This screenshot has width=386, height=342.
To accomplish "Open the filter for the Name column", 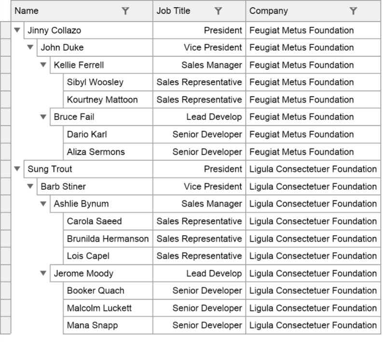I will tap(126, 11).
